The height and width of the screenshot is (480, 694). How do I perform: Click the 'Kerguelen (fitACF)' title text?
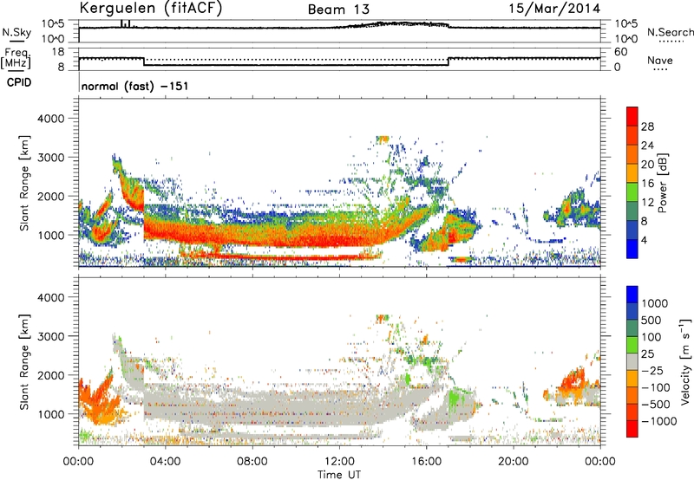pos(150,8)
